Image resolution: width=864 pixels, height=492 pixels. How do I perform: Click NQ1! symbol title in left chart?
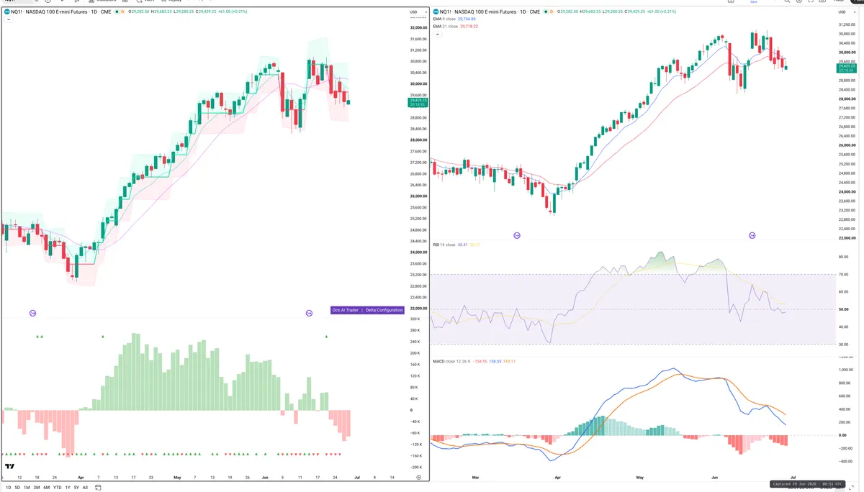click(x=60, y=12)
